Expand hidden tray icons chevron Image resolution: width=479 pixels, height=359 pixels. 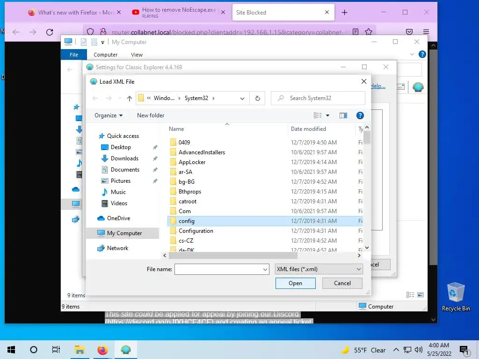tap(396, 350)
